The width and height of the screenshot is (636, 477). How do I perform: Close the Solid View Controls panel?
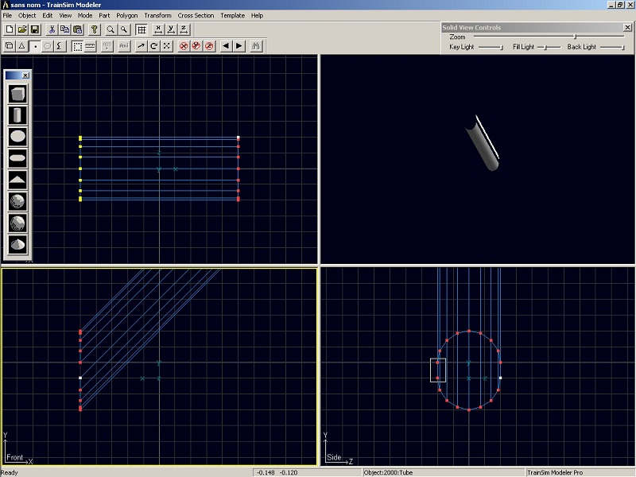click(x=627, y=27)
